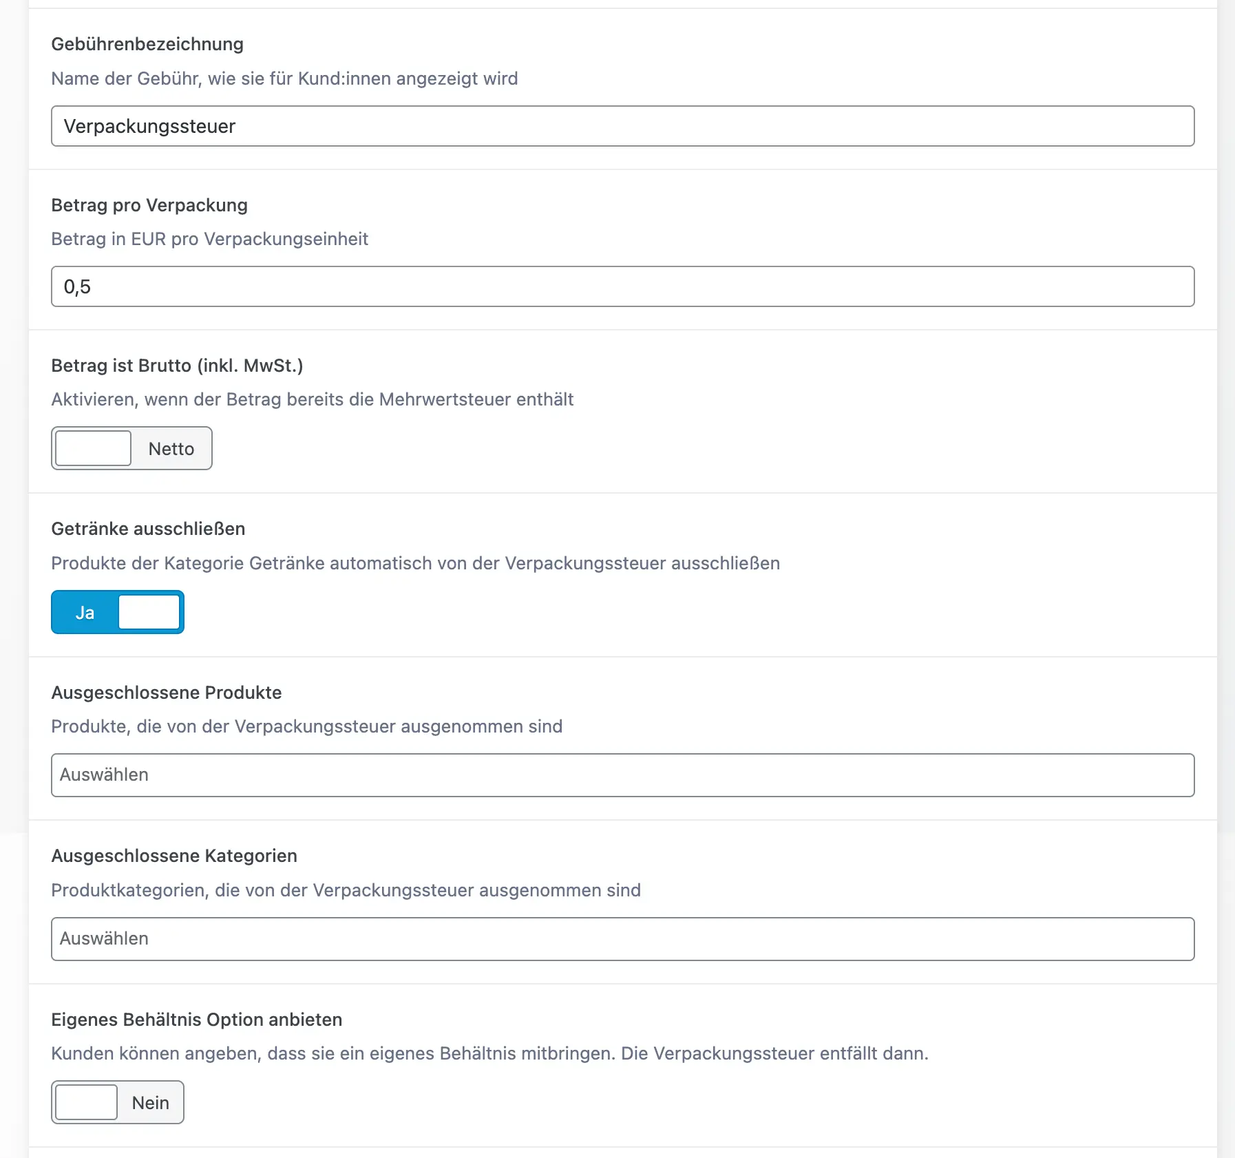Click the 'Produkte der Kategorie Getränke' description
The image size is (1235, 1158).
coord(415,563)
